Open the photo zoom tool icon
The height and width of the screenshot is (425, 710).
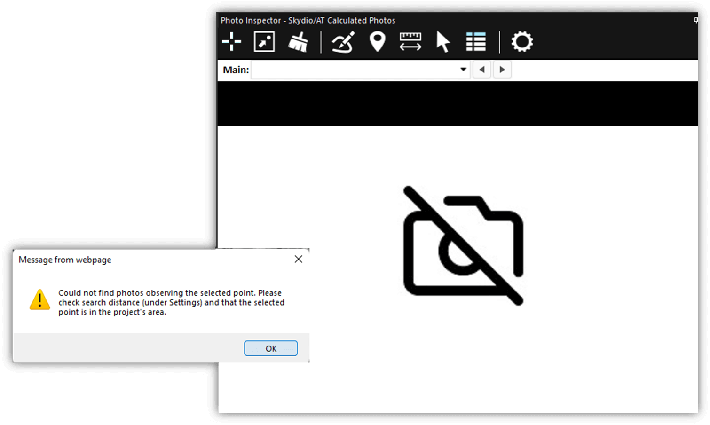[264, 41]
